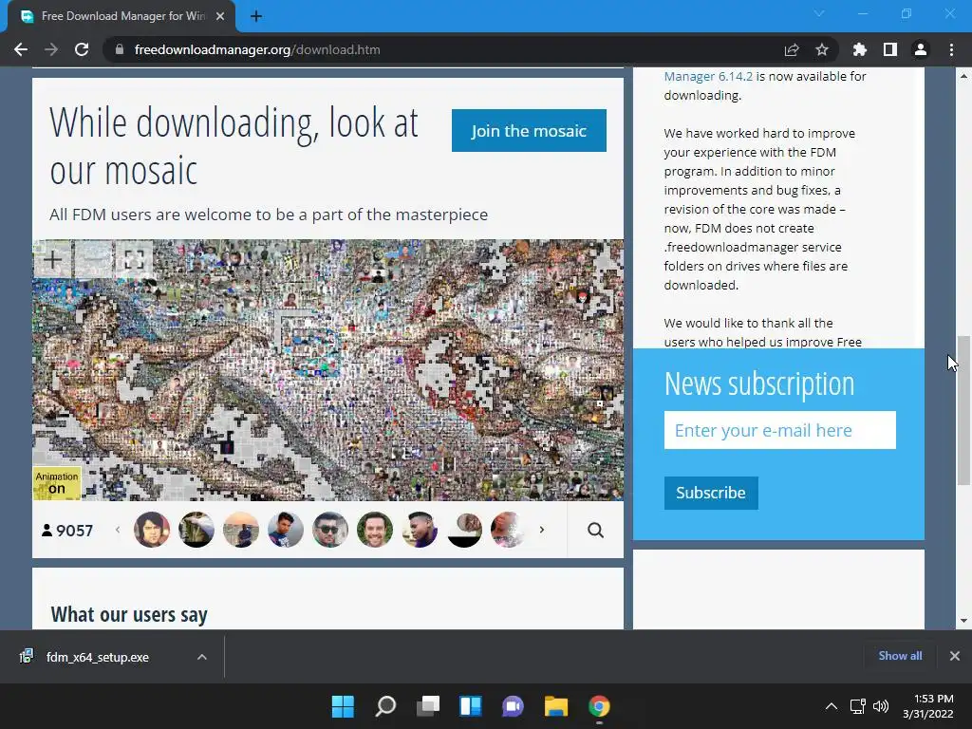The image size is (972, 729).
Task: Bookmark this page with star icon
Action: point(822,49)
